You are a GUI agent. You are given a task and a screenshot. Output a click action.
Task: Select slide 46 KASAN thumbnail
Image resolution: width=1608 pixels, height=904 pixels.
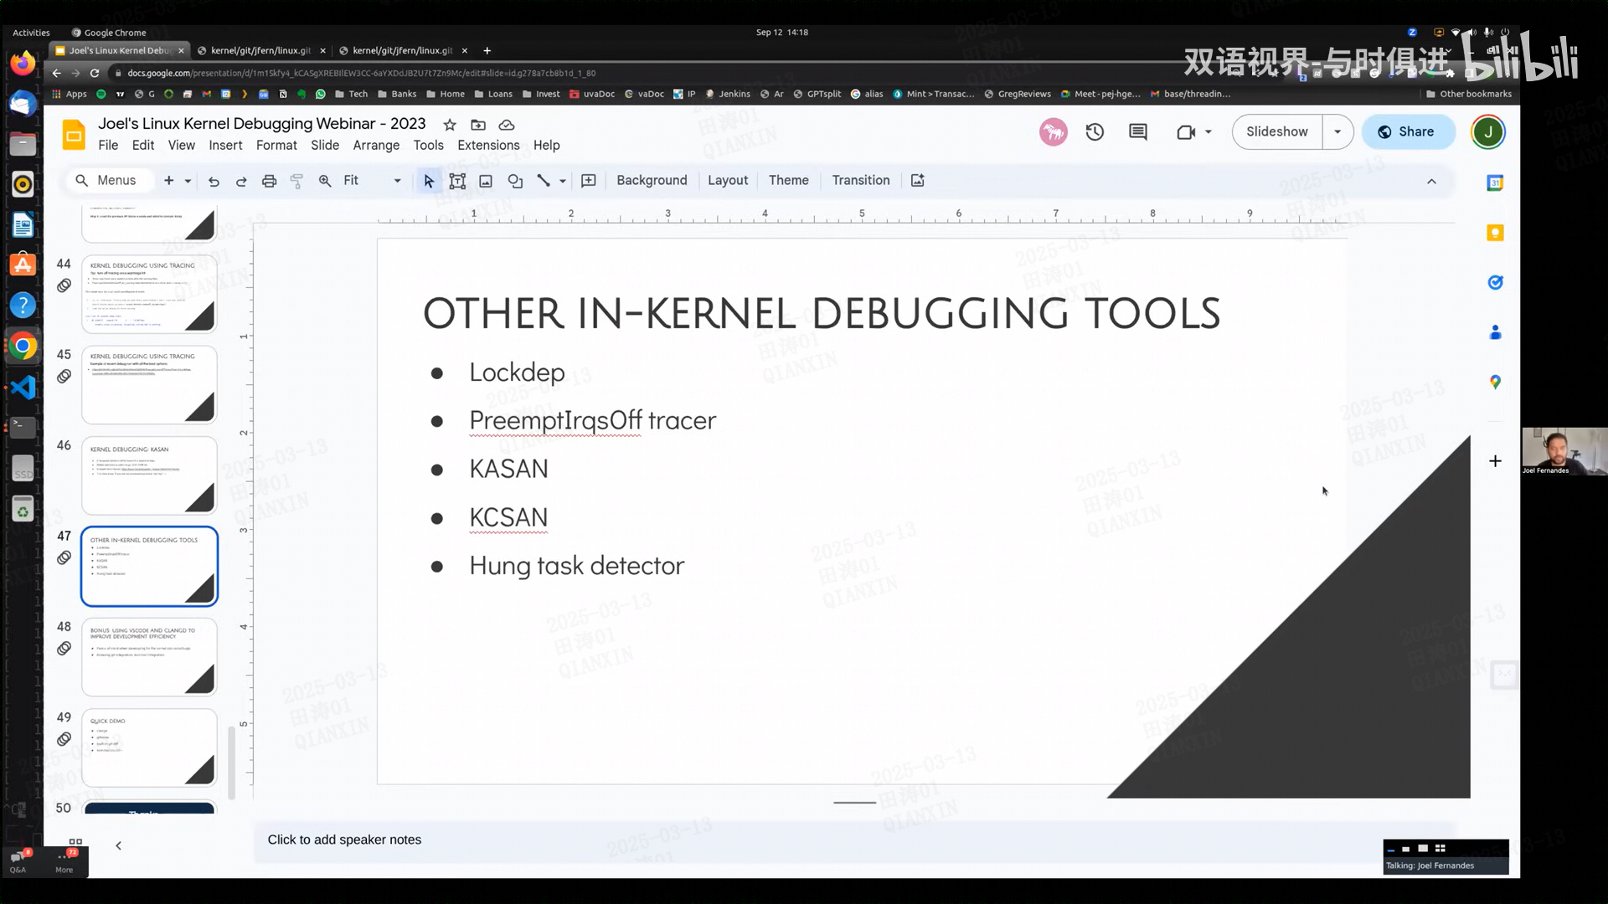149,475
